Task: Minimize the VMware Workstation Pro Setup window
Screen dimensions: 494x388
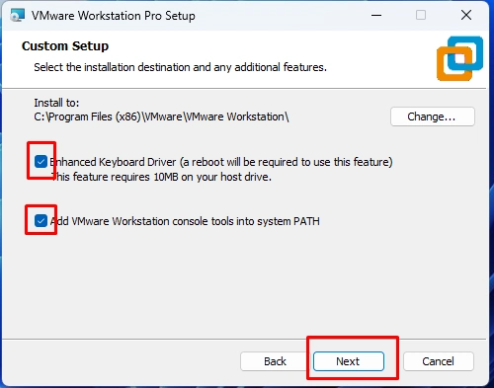Action: pyautogui.click(x=376, y=15)
